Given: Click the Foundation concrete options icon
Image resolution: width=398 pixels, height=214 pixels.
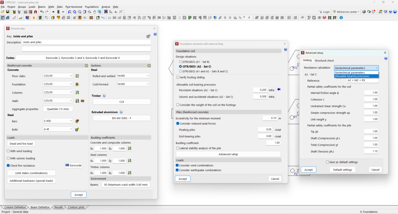Looking at the screenshot, I should (x=77, y=84).
